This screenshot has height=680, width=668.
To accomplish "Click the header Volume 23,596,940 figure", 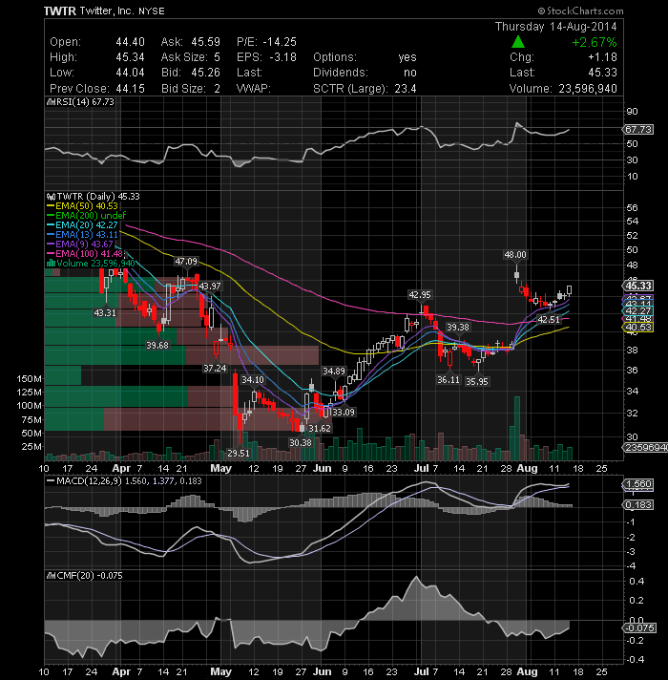I will (x=588, y=89).
